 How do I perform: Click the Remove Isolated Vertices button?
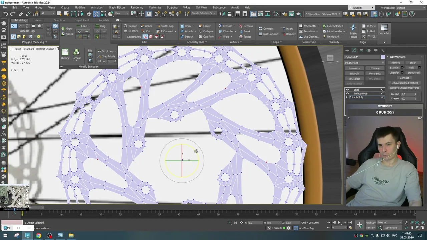coord(404,83)
